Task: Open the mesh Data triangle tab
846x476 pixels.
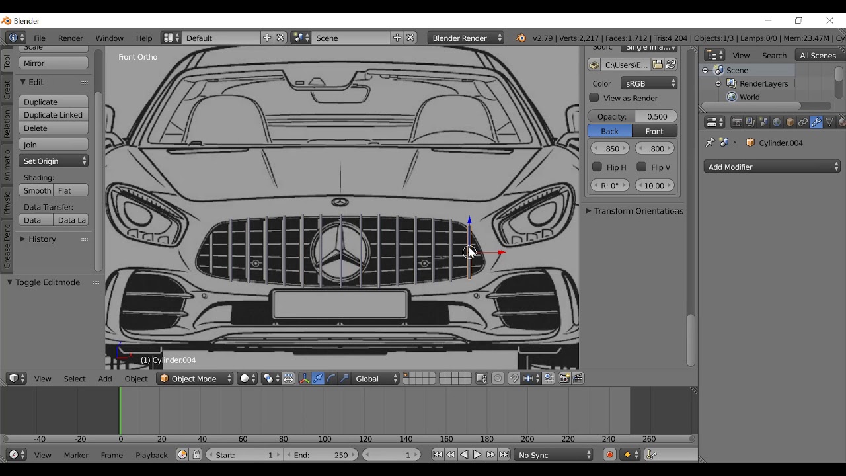Action: pos(829,122)
